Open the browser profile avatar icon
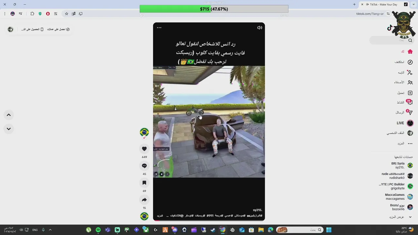 13,14
